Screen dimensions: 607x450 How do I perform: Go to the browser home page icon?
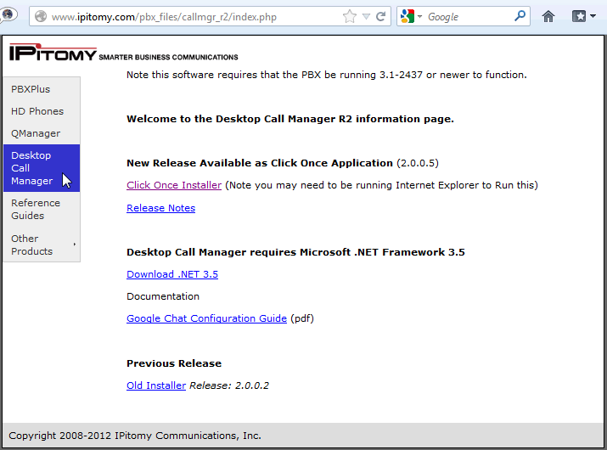coord(548,17)
